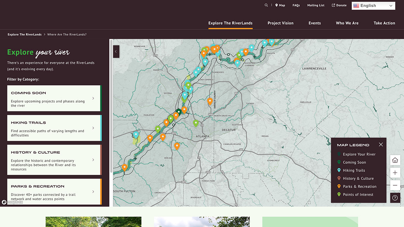This screenshot has width=404, height=227.
Task: Click the MAP LEGEND title text
Action: point(353,145)
